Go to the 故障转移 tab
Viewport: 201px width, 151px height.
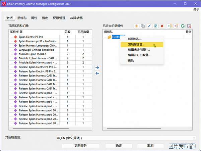[76, 18]
